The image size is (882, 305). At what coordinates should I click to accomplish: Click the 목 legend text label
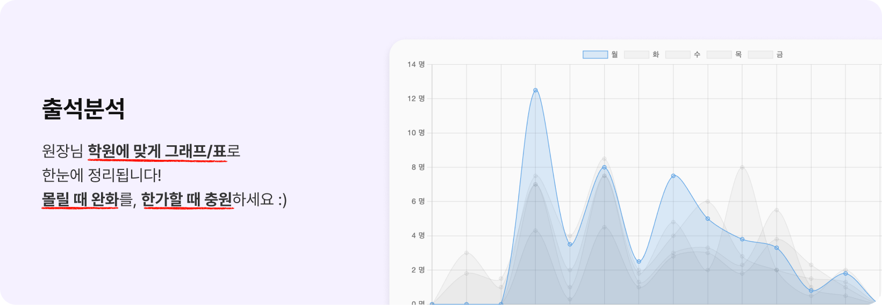[738, 55]
